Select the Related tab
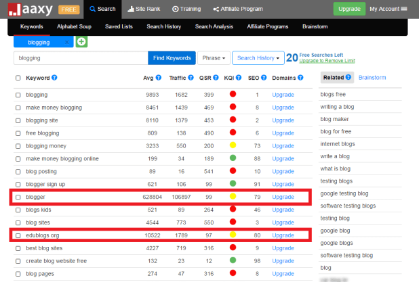The width and height of the screenshot is (419, 282). pos(337,77)
